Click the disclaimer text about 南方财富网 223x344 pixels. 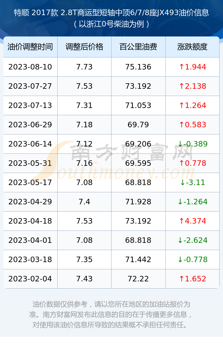tap(111, 315)
